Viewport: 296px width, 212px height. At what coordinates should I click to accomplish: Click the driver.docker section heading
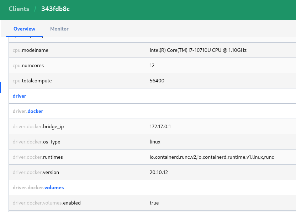point(28,111)
